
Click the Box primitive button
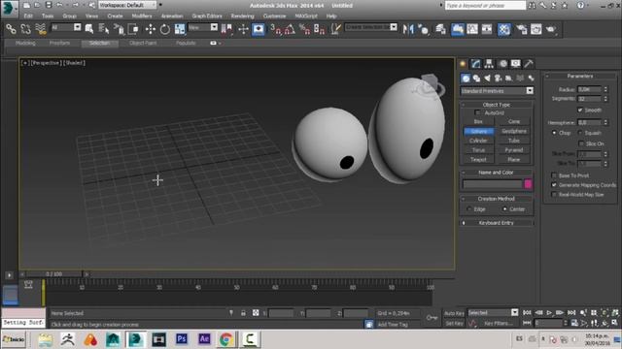tap(478, 121)
